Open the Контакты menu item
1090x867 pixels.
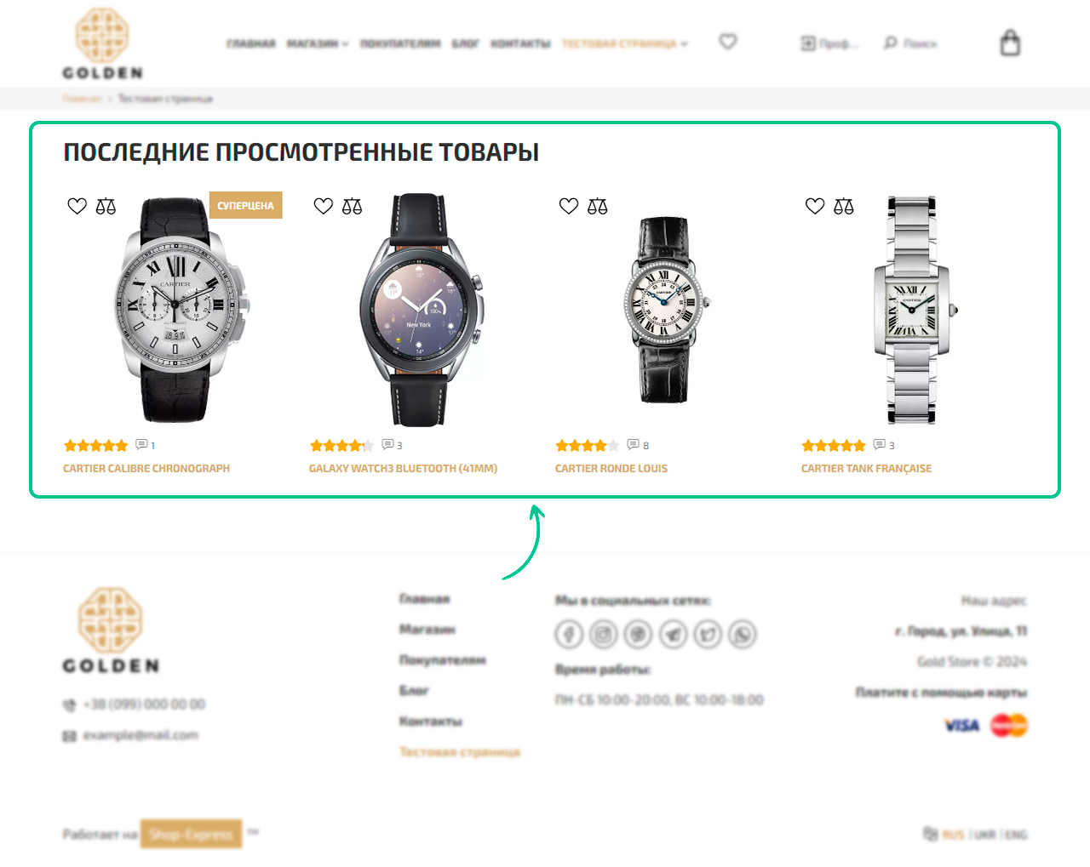520,43
